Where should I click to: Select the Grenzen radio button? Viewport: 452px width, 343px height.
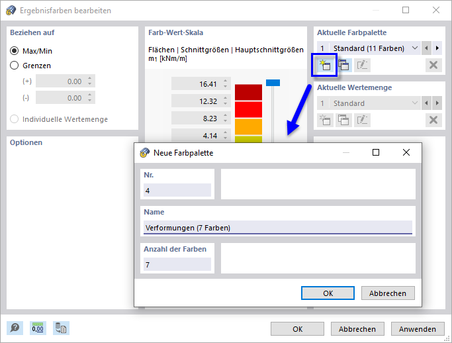pyautogui.click(x=14, y=66)
